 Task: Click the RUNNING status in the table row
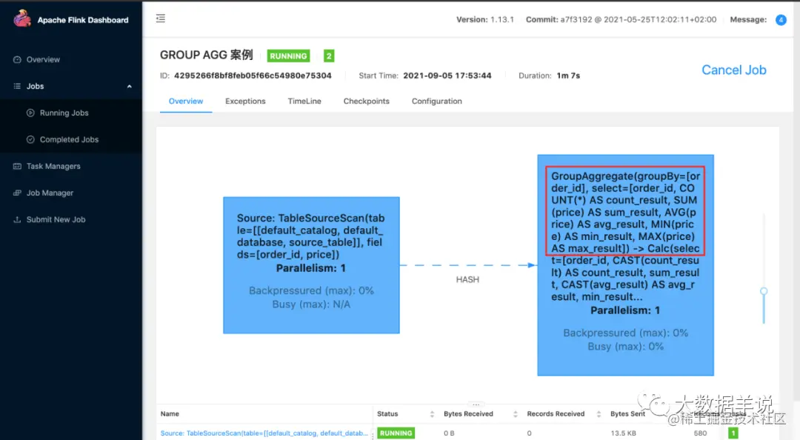(396, 433)
